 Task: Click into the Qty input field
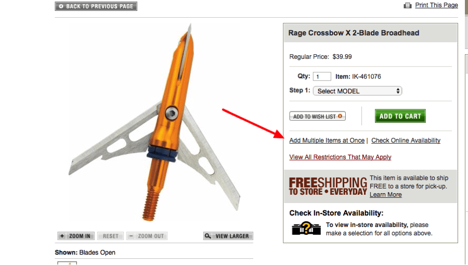pos(322,77)
